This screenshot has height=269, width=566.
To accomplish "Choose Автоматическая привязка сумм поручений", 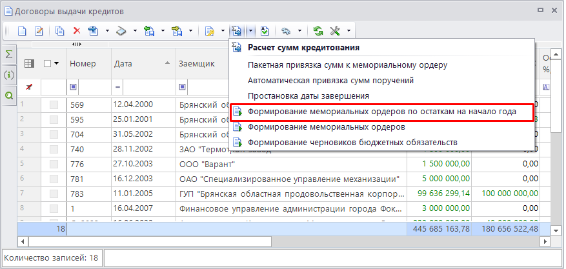I will tap(330, 81).
